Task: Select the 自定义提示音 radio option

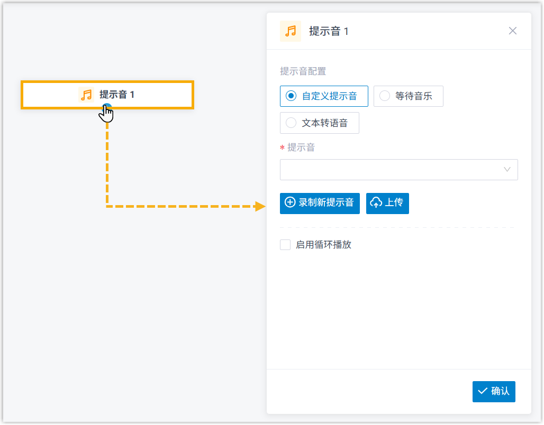Action: (x=291, y=96)
